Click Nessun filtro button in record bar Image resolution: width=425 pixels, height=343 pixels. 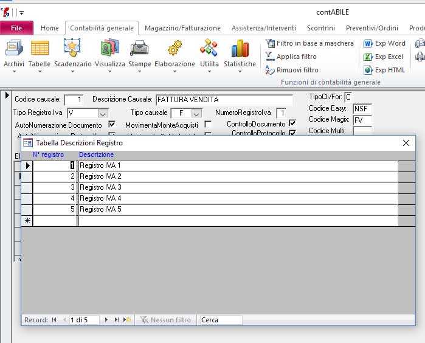tap(165, 320)
